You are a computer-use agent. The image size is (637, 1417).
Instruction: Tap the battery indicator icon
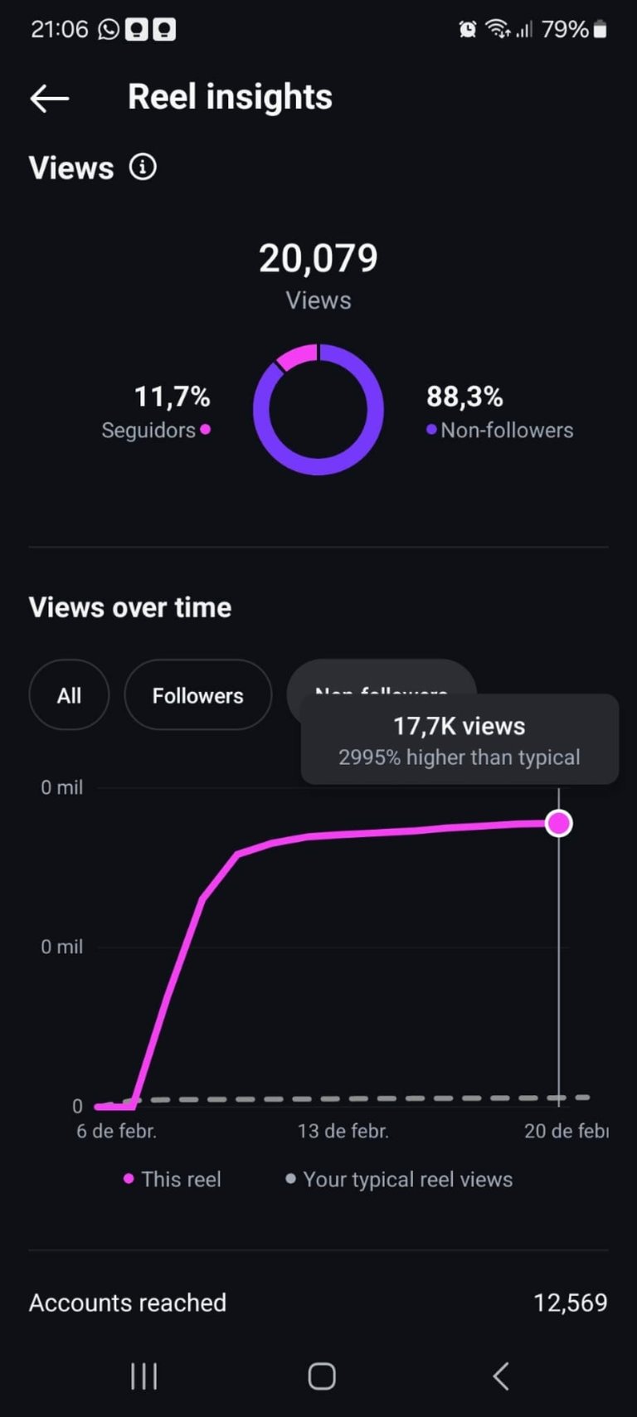click(601, 30)
